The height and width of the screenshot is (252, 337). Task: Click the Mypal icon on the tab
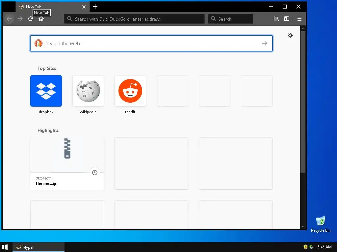click(21, 7)
